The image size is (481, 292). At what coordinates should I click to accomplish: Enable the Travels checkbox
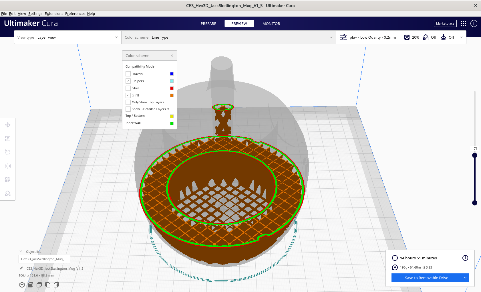pos(128,74)
